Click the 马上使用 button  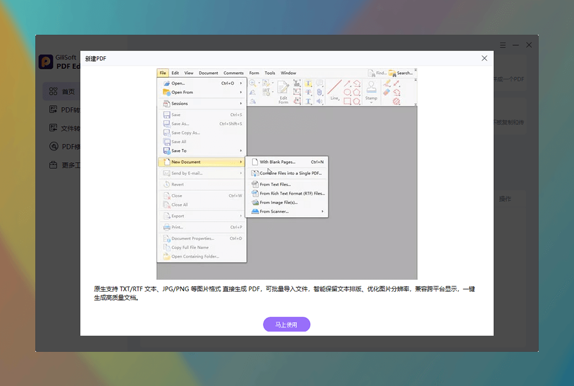[286, 324]
